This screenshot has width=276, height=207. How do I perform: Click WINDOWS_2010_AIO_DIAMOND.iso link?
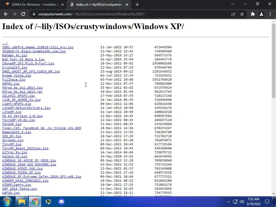pos(29,165)
